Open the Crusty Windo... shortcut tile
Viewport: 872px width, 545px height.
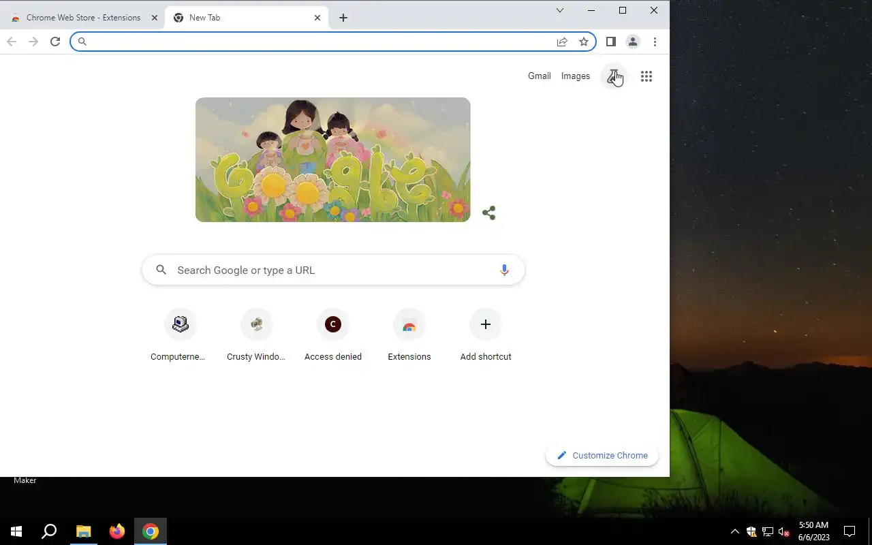click(256, 336)
